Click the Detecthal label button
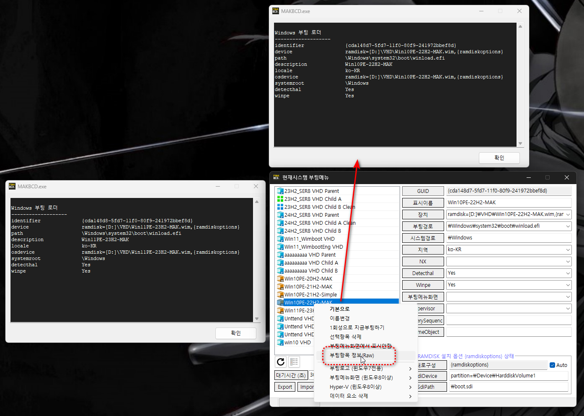 click(x=423, y=273)
